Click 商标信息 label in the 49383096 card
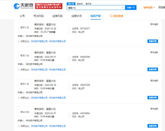Image resolution: width=165 pixels, height=131 pixels. (x=154, y=52)
